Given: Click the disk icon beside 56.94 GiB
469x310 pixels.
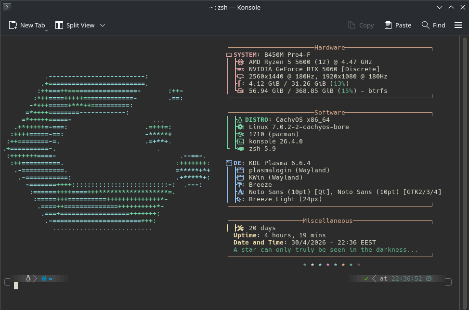Looking at the screenshot, I should click(240, 91).
